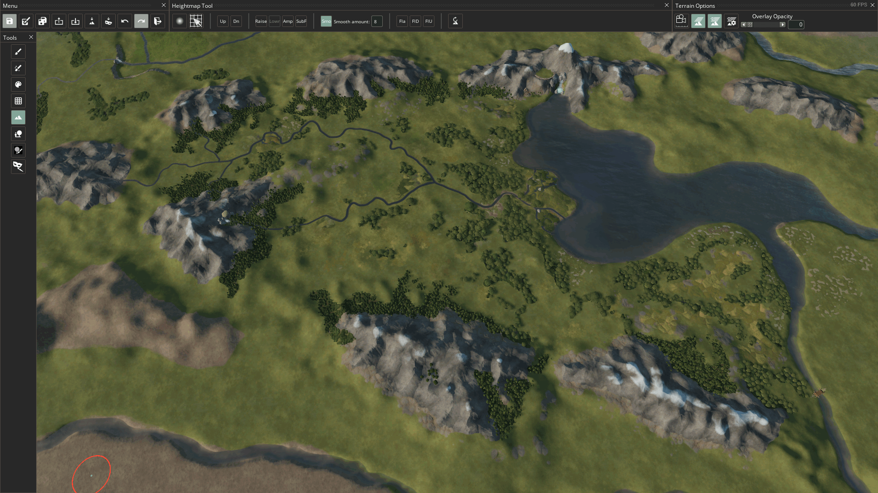Toggle the Raise heightmap mode
The image size is (878, 493).
tap(261, 21)
